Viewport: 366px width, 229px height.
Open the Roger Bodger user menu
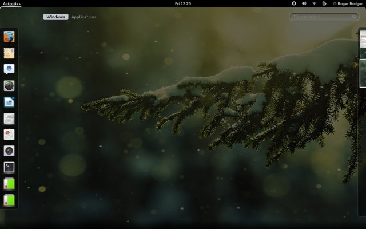click(x=348, y=3)
